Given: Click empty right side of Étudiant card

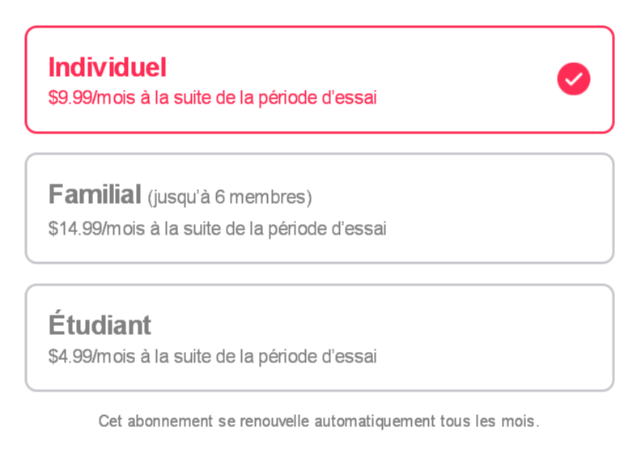Looking at the screenshot, I should (x=518, y=337).
